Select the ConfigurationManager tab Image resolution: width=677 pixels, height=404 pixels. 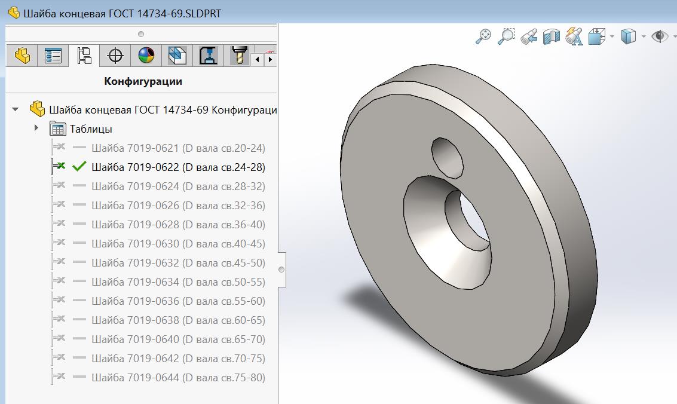coord(84,56)
